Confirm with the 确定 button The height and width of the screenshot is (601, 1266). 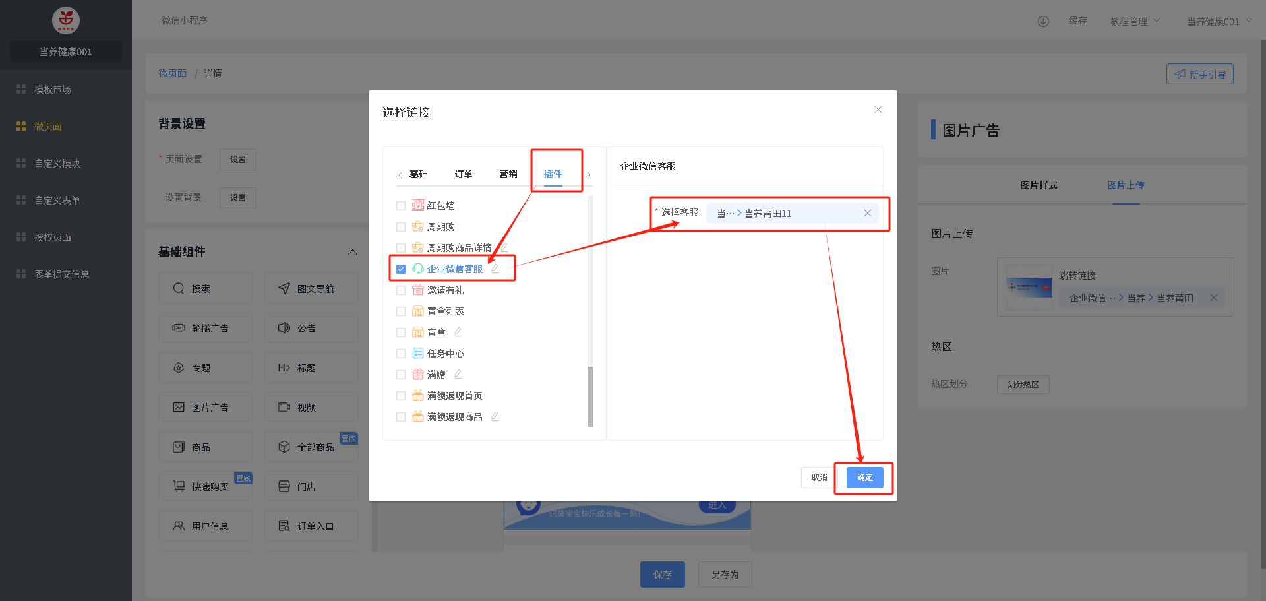tap(864, 478)
